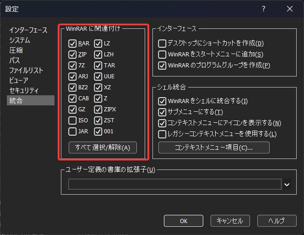Open the ビューア settings page
This screenshot has height=235, width=304.
point(19,80)
